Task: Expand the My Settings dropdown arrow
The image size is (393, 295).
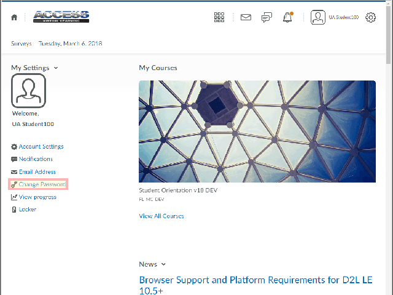Action: (56, 68)
